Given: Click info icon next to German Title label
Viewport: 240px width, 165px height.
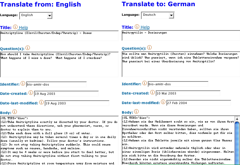Looking at the screenshot, I should (137, 27).
